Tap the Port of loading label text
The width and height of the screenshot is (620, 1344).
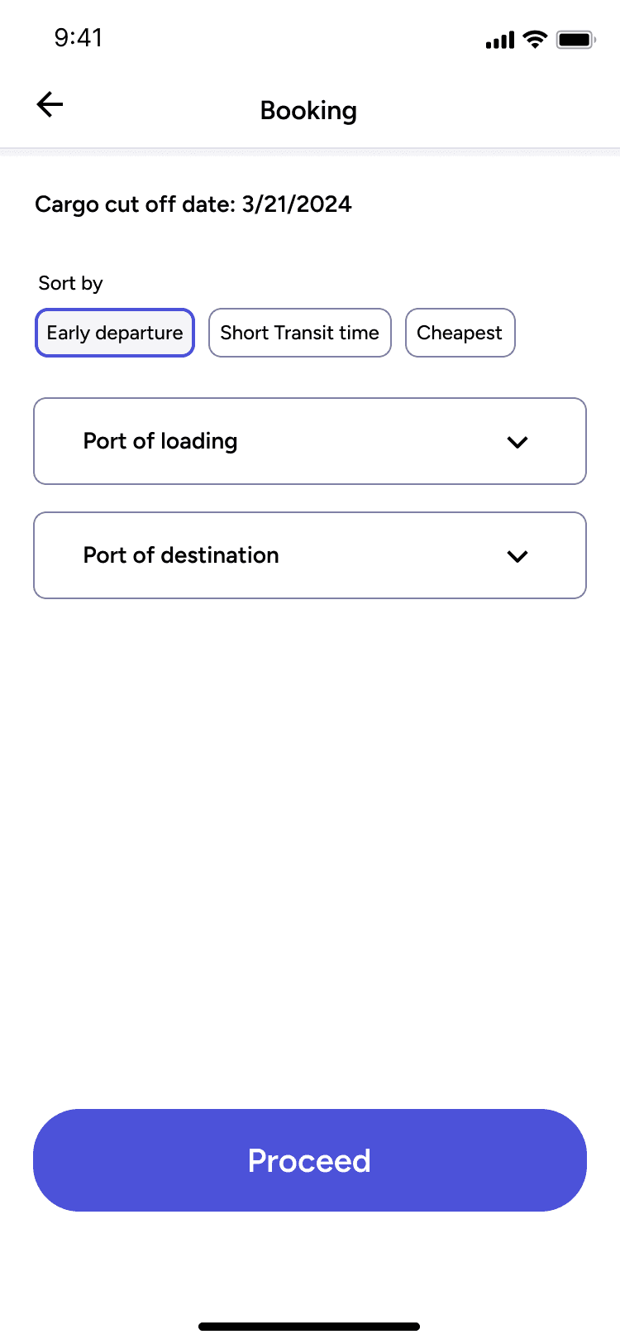tap(160, 441)
